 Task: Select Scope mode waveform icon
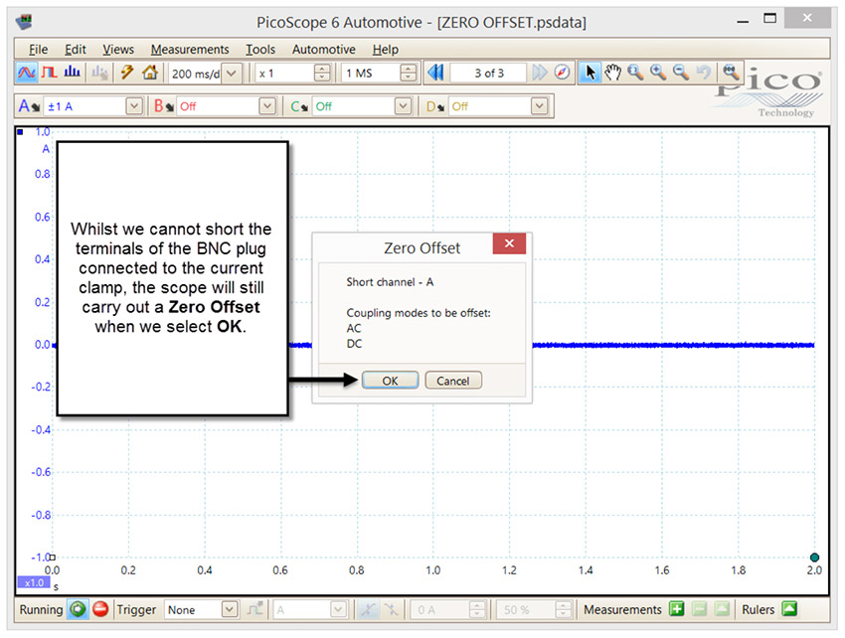point(27,73)
